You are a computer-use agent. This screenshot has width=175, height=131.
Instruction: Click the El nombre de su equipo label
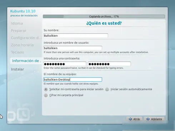pyautogui.click(x=60, y=74)
